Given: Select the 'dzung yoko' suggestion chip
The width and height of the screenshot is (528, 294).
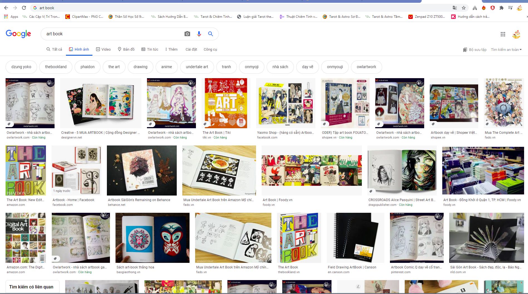Looking at the screenshot, I should [x=21, y=67].
